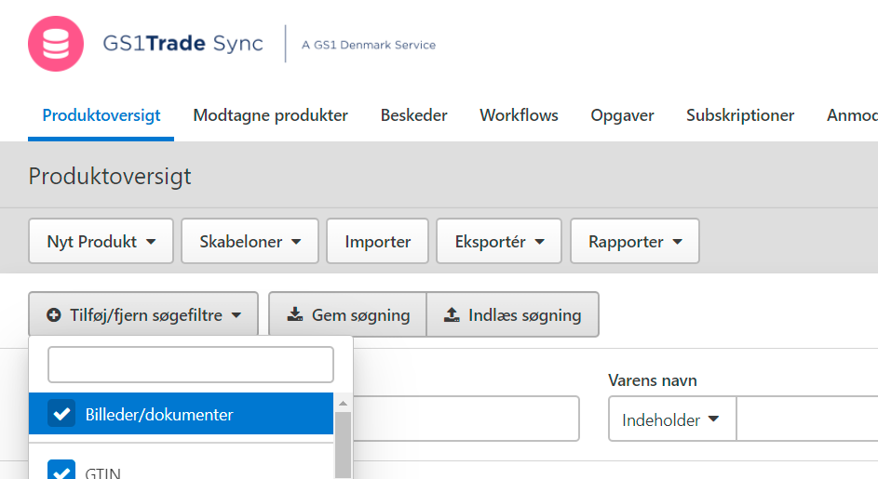Open the Indeholder condition dropdown

672,419
